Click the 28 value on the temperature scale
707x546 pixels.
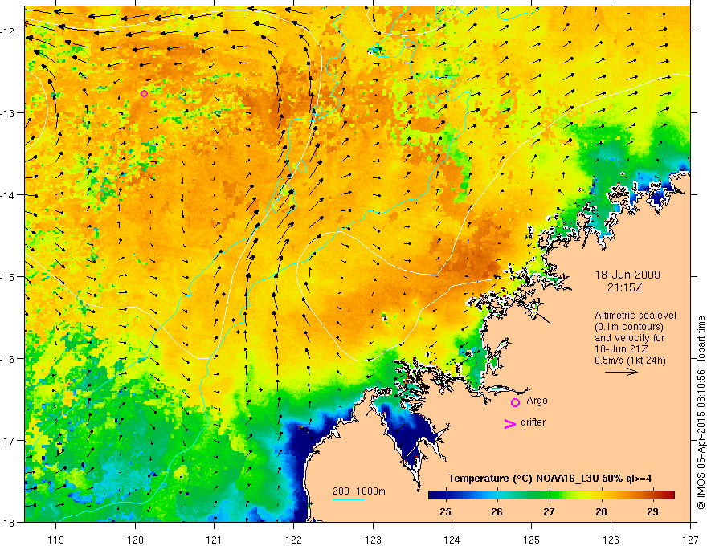tap(601, 512)
